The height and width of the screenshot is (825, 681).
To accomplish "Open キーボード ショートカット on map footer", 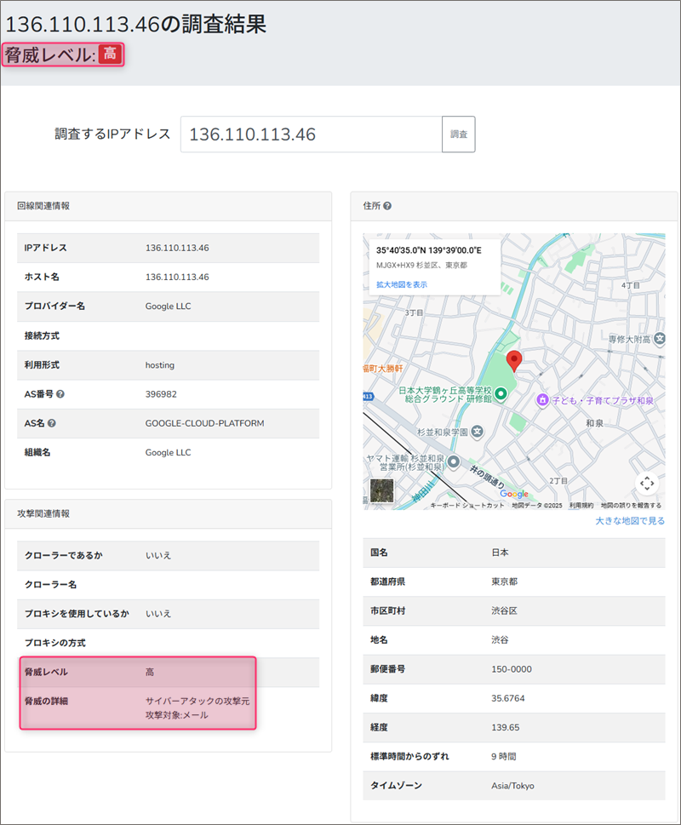I will click(x=466, y=505).
